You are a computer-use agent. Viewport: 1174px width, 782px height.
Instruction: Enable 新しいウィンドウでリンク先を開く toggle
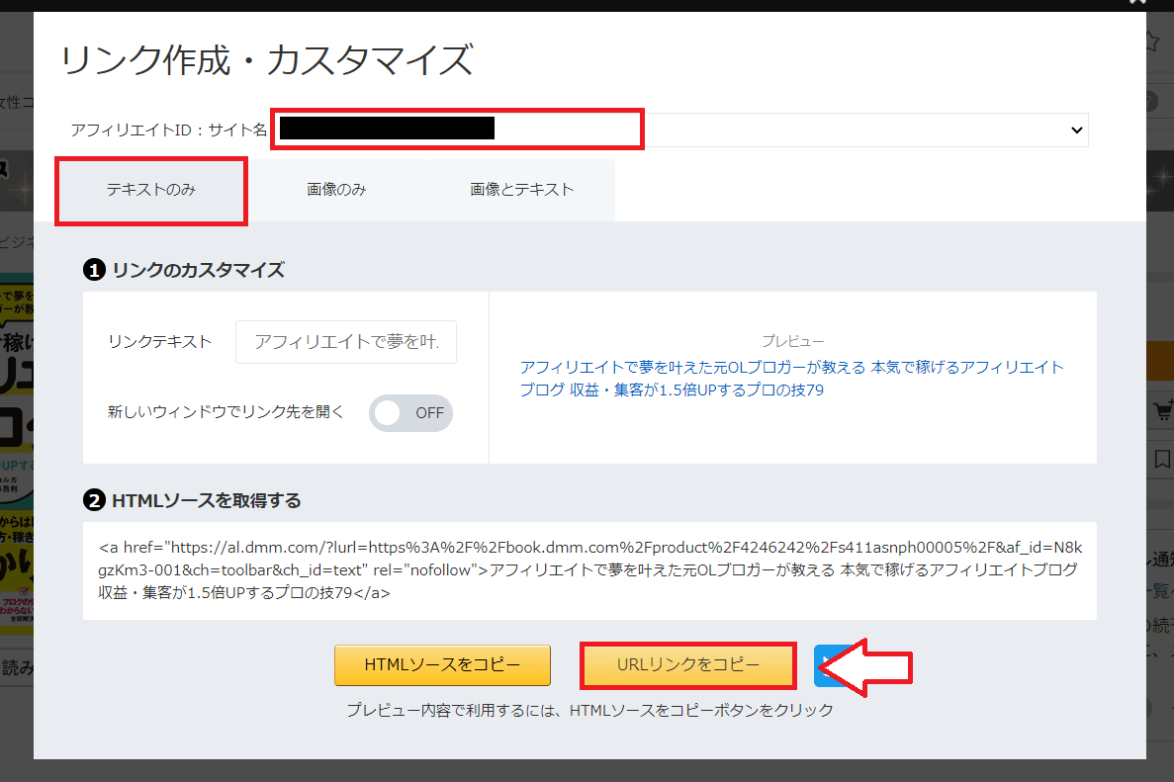[x=410, y=413]
